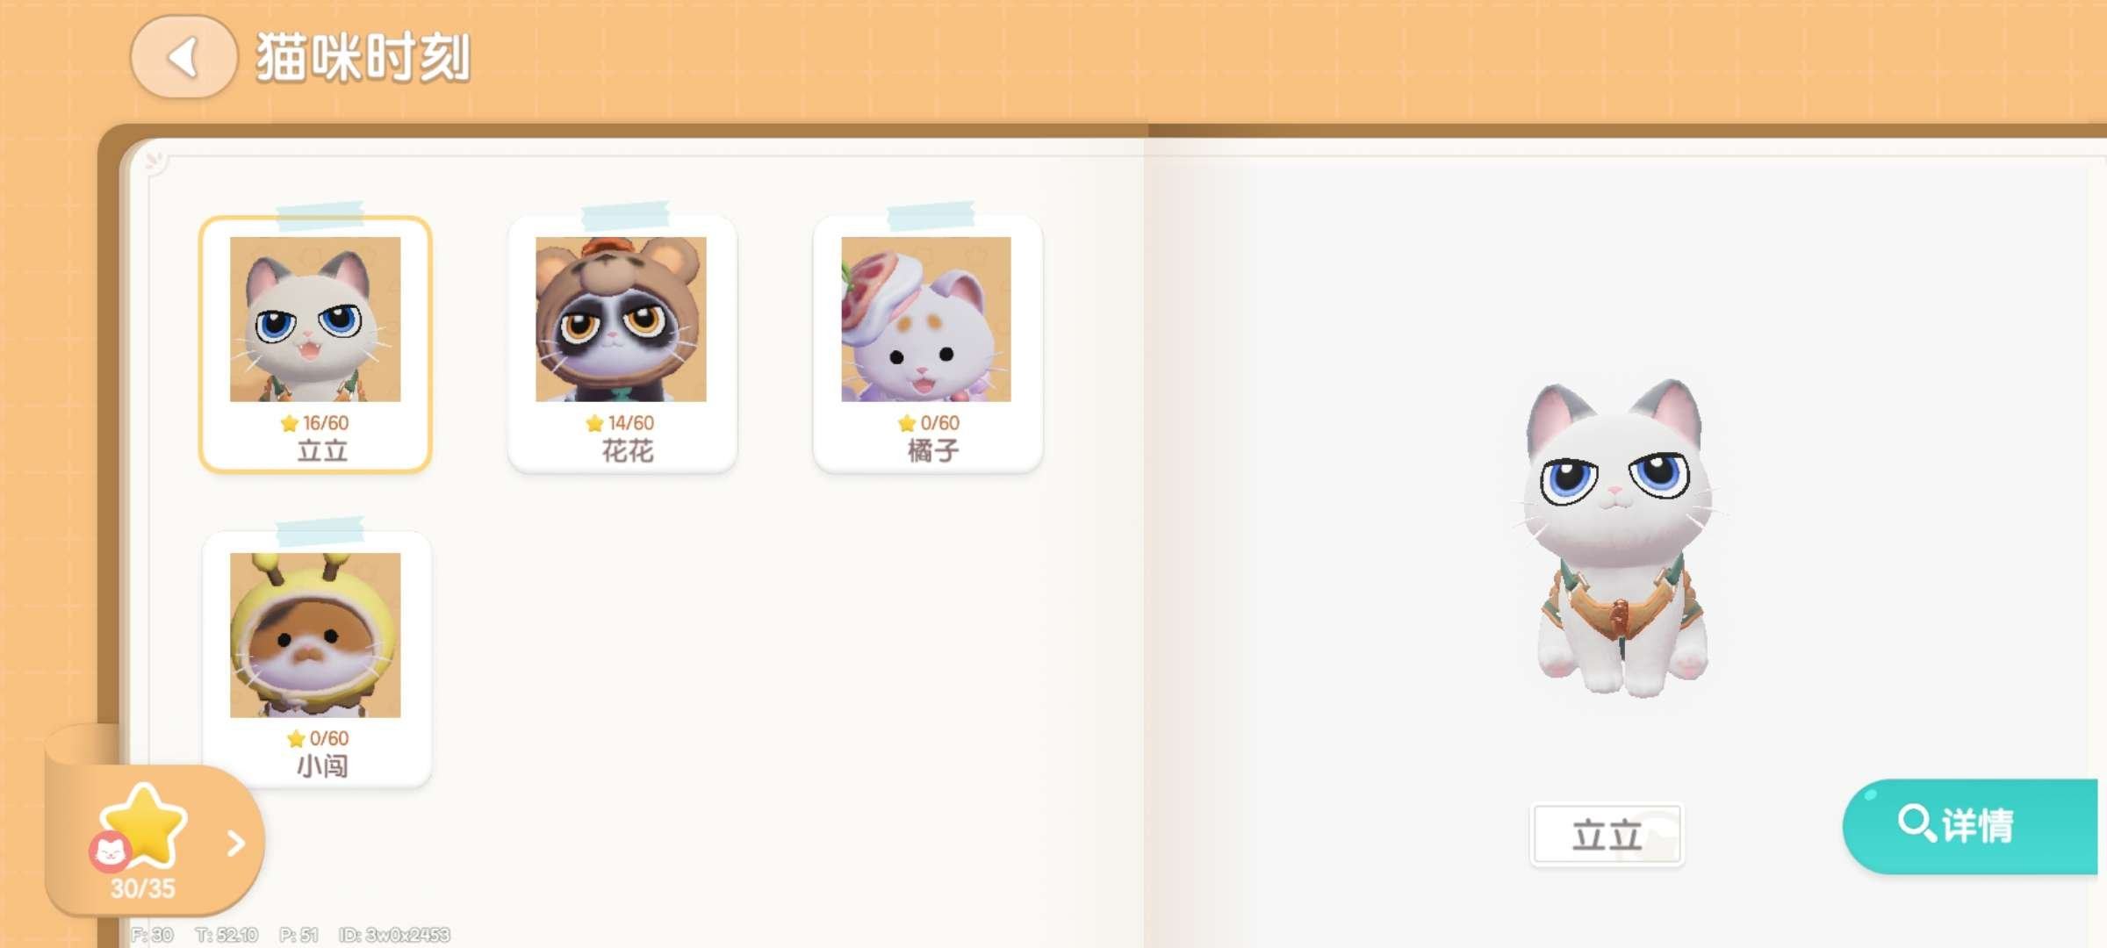Click the 30/35 star progress counter
The image size is (2107, 948).
coord(142,889)
